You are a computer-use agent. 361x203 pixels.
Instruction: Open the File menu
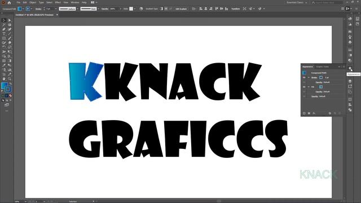point(19,2)
